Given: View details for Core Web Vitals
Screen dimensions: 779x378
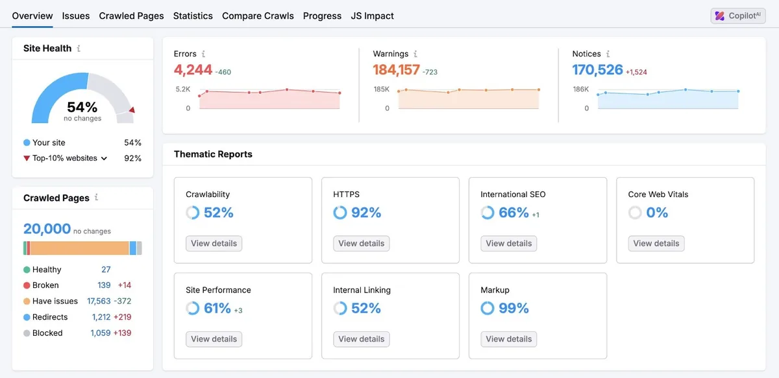Looking at the screenshot, I should pyautogui.click(x=656, y=243).
